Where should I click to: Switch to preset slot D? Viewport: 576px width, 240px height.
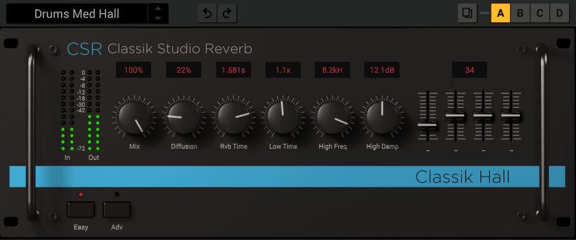coord(559,14)
